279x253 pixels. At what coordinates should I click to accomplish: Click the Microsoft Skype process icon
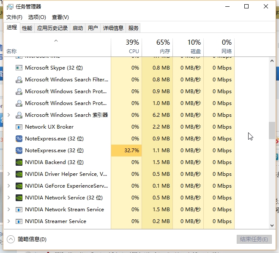(19, 68)
